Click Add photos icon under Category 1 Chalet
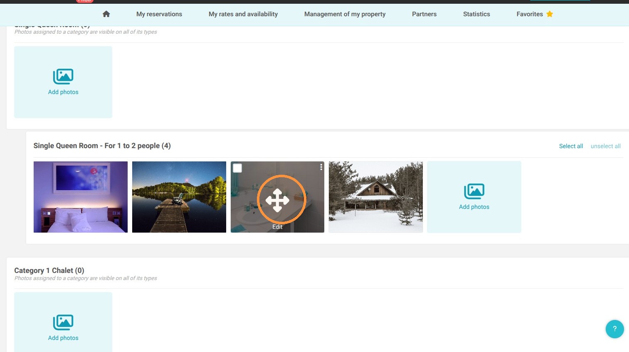Screen dimensions: 629x352 coord(63,322)
